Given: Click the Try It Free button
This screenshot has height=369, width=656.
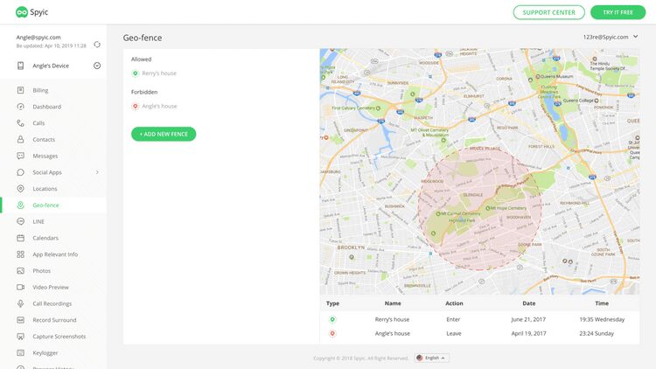Looking at the screenshot, I should [618, 12].
